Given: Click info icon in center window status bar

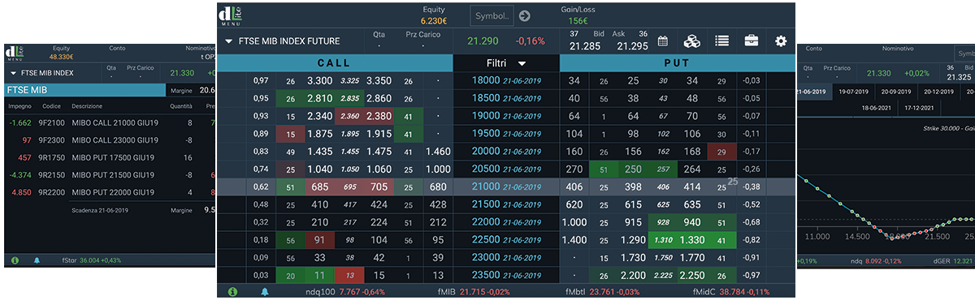Looking at the screenshot, I should [x=232, y=291].
